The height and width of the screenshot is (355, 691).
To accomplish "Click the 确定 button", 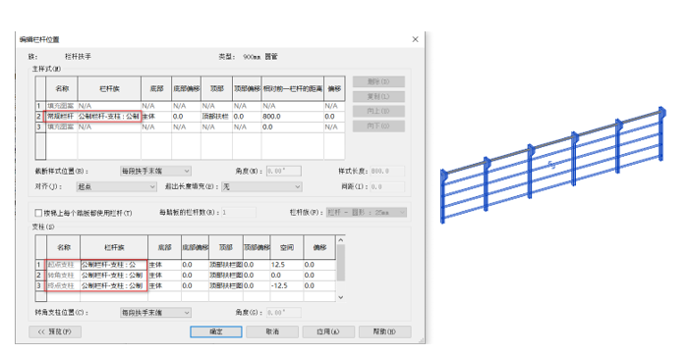I will pyautogui.click(x=216, y=331).
